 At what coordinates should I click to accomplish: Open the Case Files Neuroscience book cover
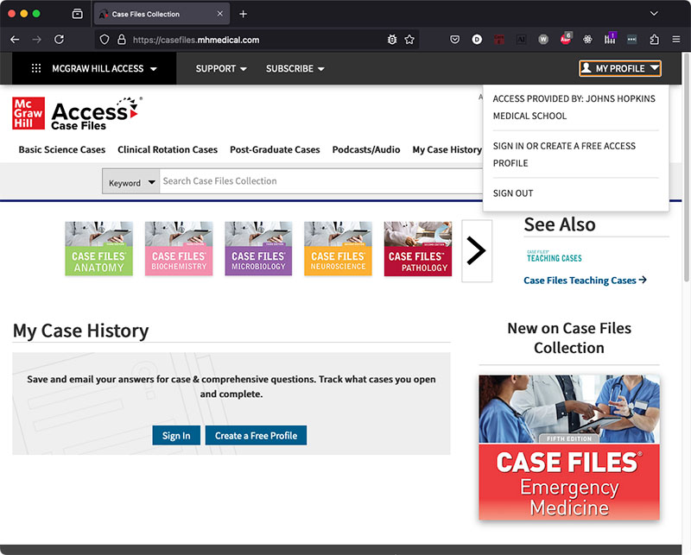(x=338, y=249)
